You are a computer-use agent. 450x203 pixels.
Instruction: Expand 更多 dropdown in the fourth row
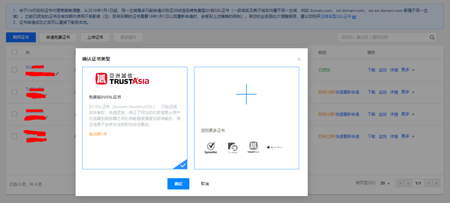408,137
